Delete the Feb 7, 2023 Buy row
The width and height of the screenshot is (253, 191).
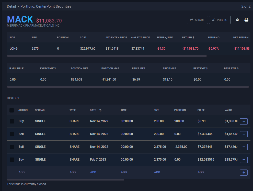coord(244,160)
